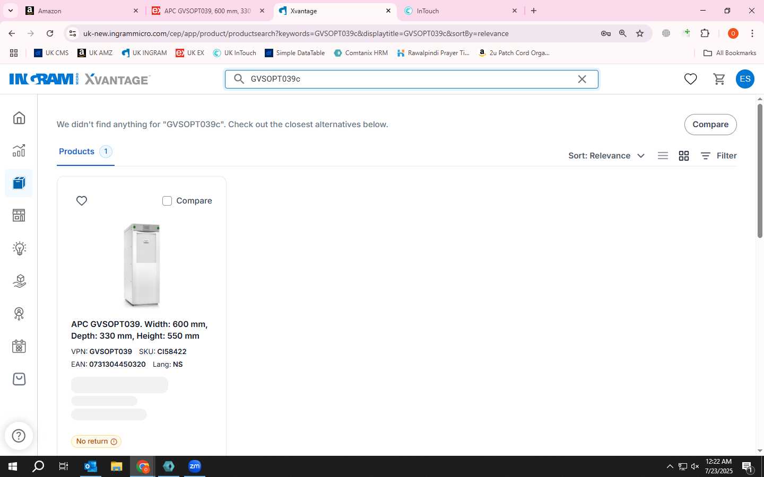This screenshot has height=477, width=764.
Task: Open the calendar sidebar icon
Action: pos(19,347)
